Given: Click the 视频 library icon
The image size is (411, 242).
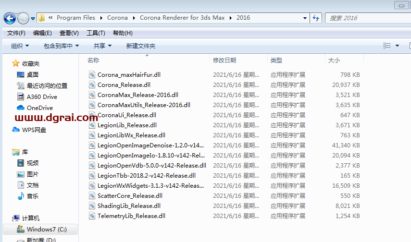Looking at the screenshot, I should pyautogui.click(x=21, y=163).
